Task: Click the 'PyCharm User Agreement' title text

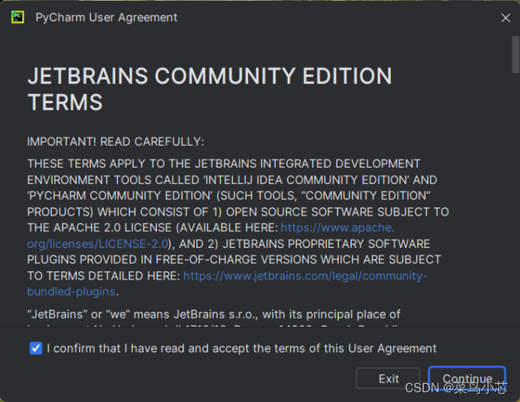Action: point(107,17)
